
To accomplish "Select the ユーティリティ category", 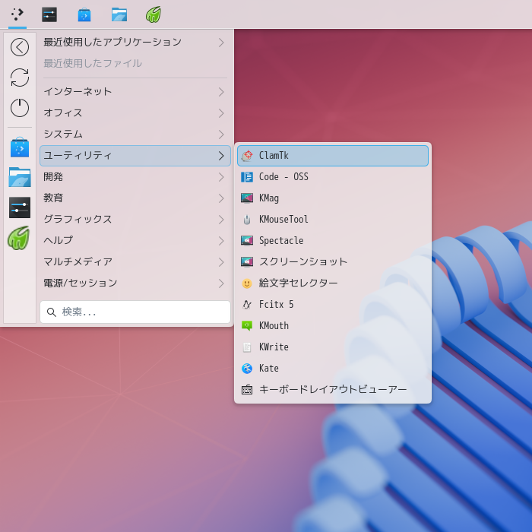I will point(135,156).
